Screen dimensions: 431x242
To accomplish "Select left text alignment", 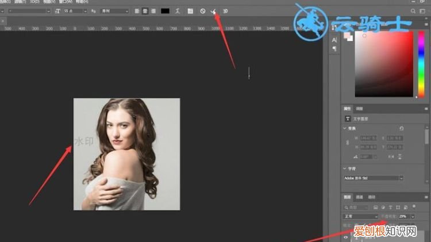I will pos(138,11).
